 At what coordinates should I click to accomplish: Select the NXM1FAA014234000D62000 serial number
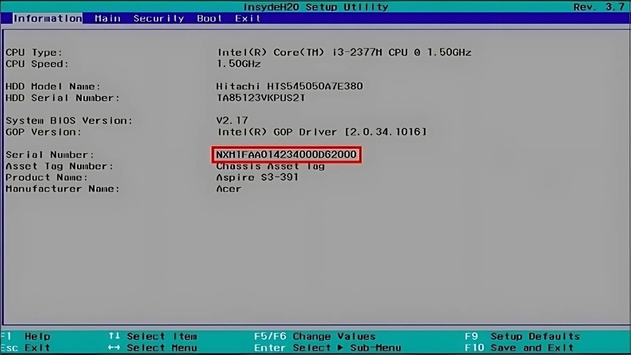click(287, 155)
